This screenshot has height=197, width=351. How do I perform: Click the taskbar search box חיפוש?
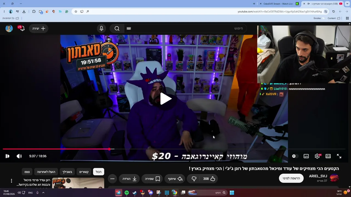(x=208, y=193)
